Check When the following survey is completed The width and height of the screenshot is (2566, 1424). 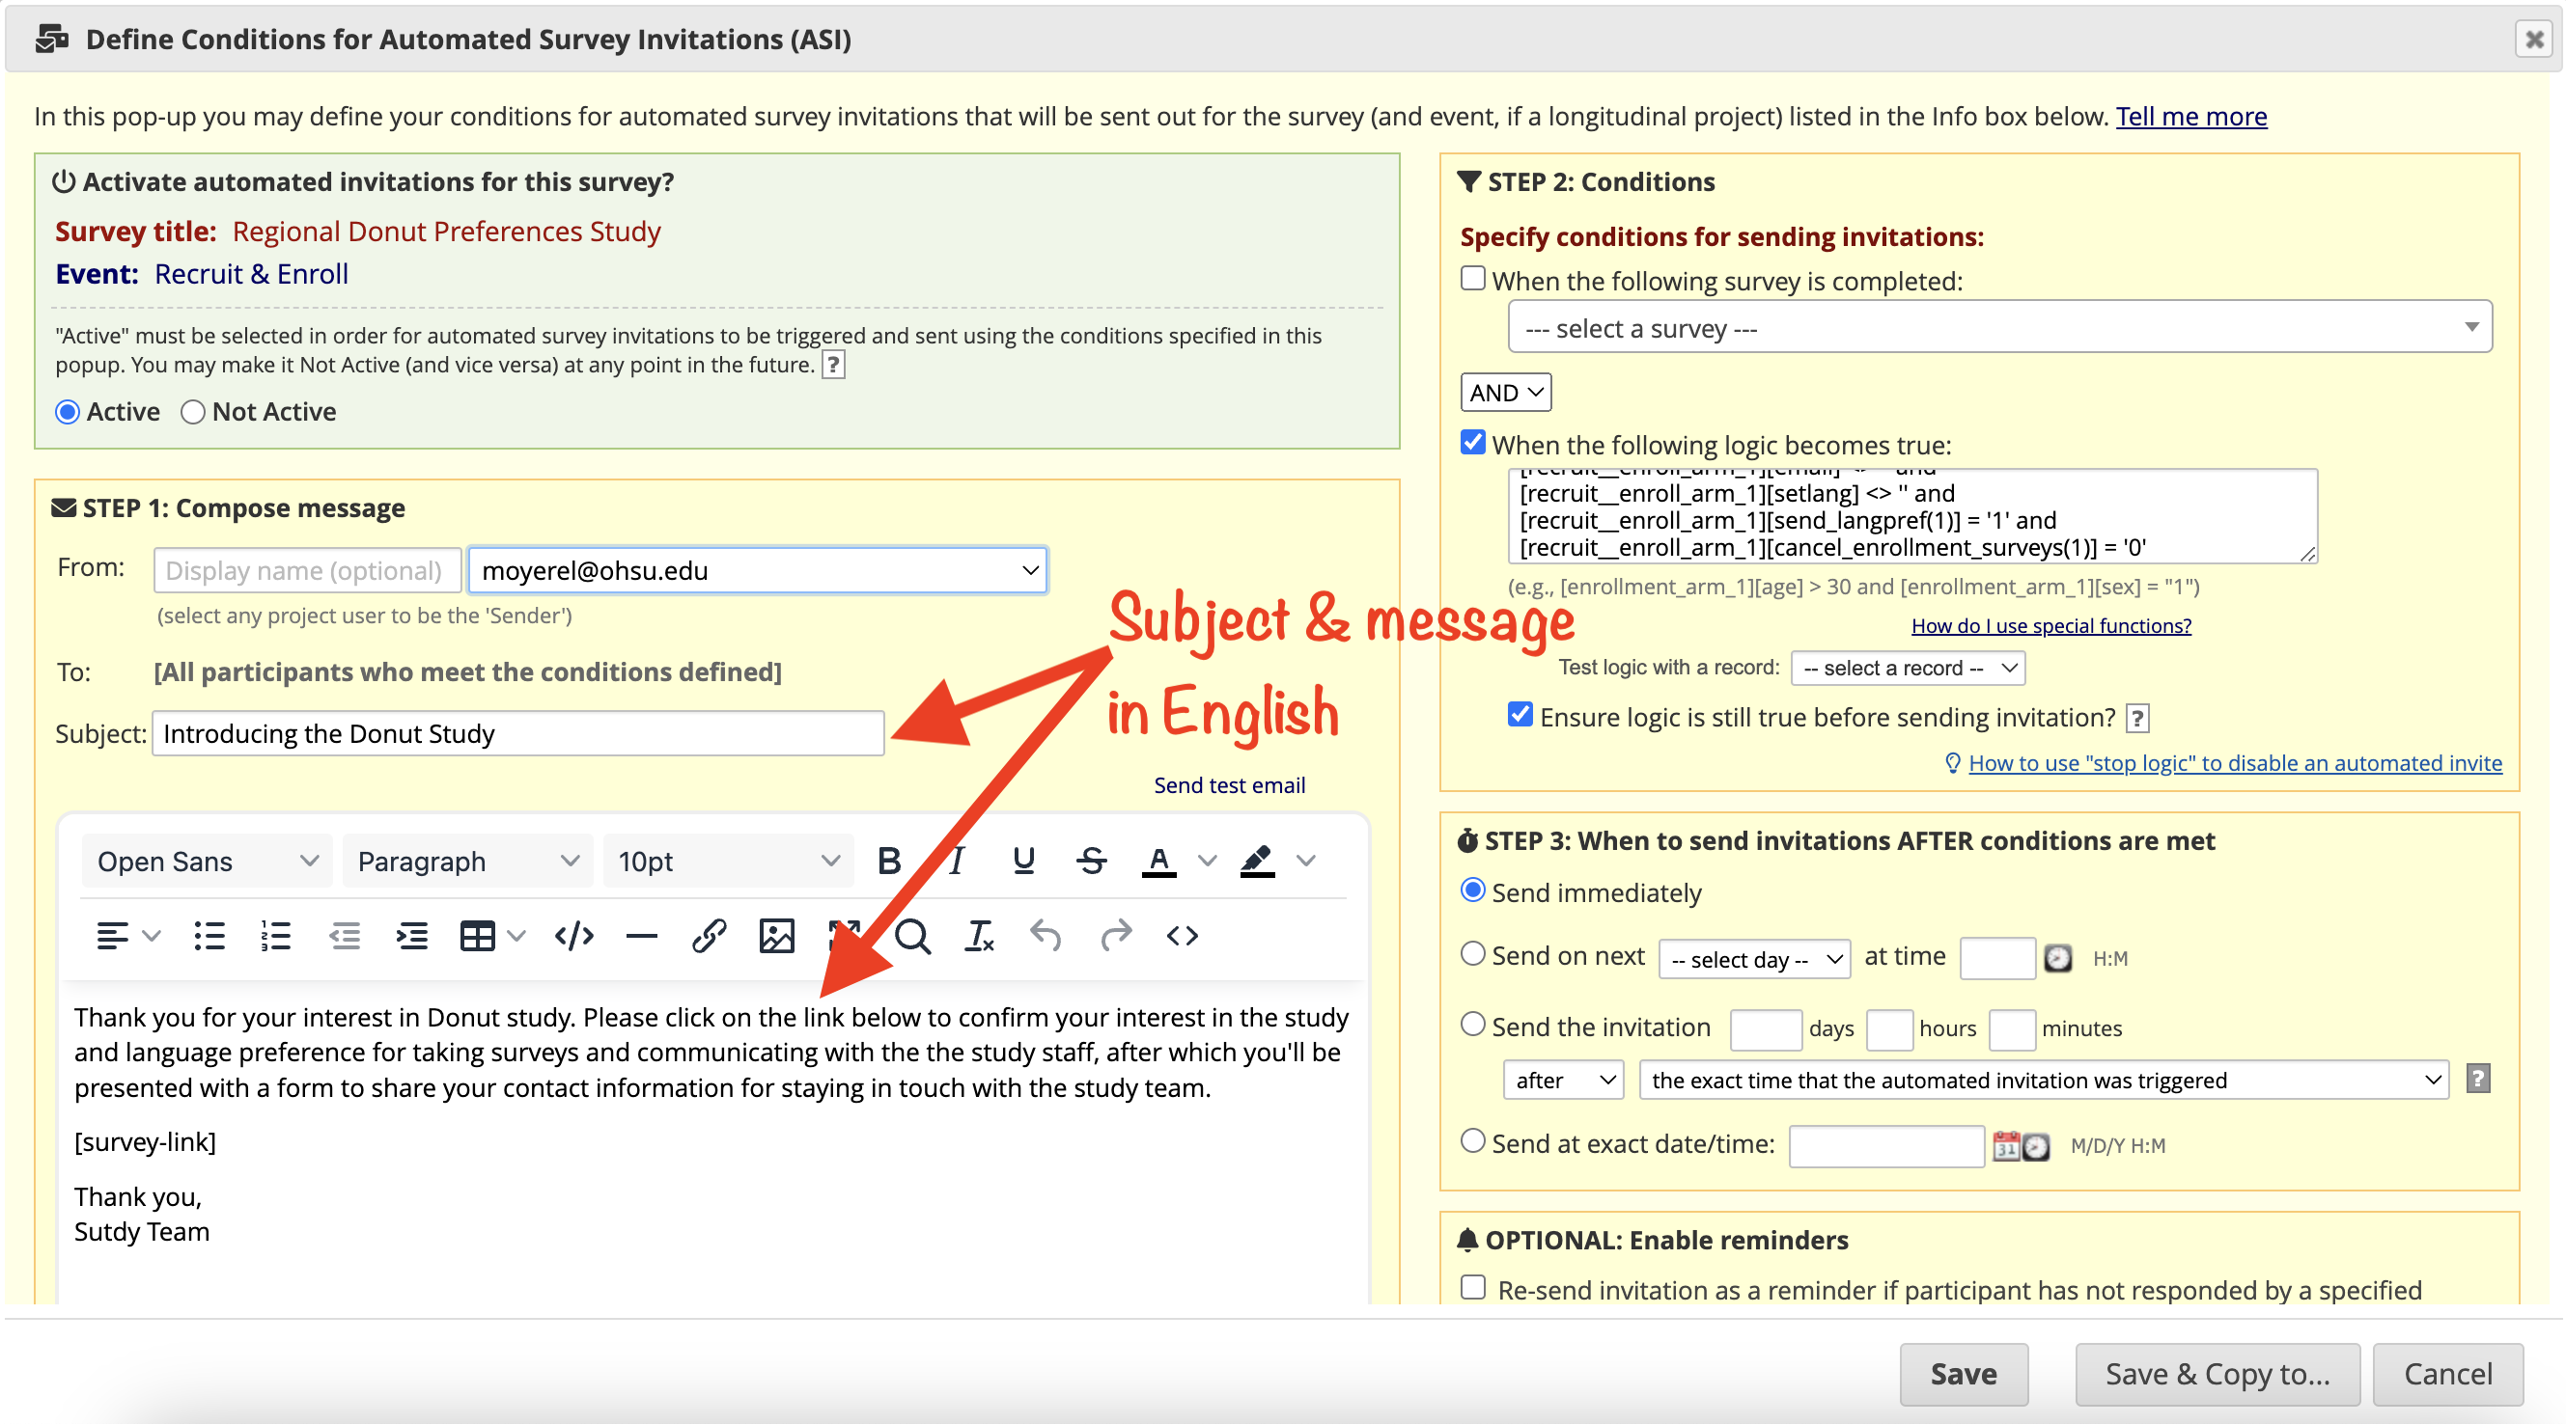[1472, 278]
